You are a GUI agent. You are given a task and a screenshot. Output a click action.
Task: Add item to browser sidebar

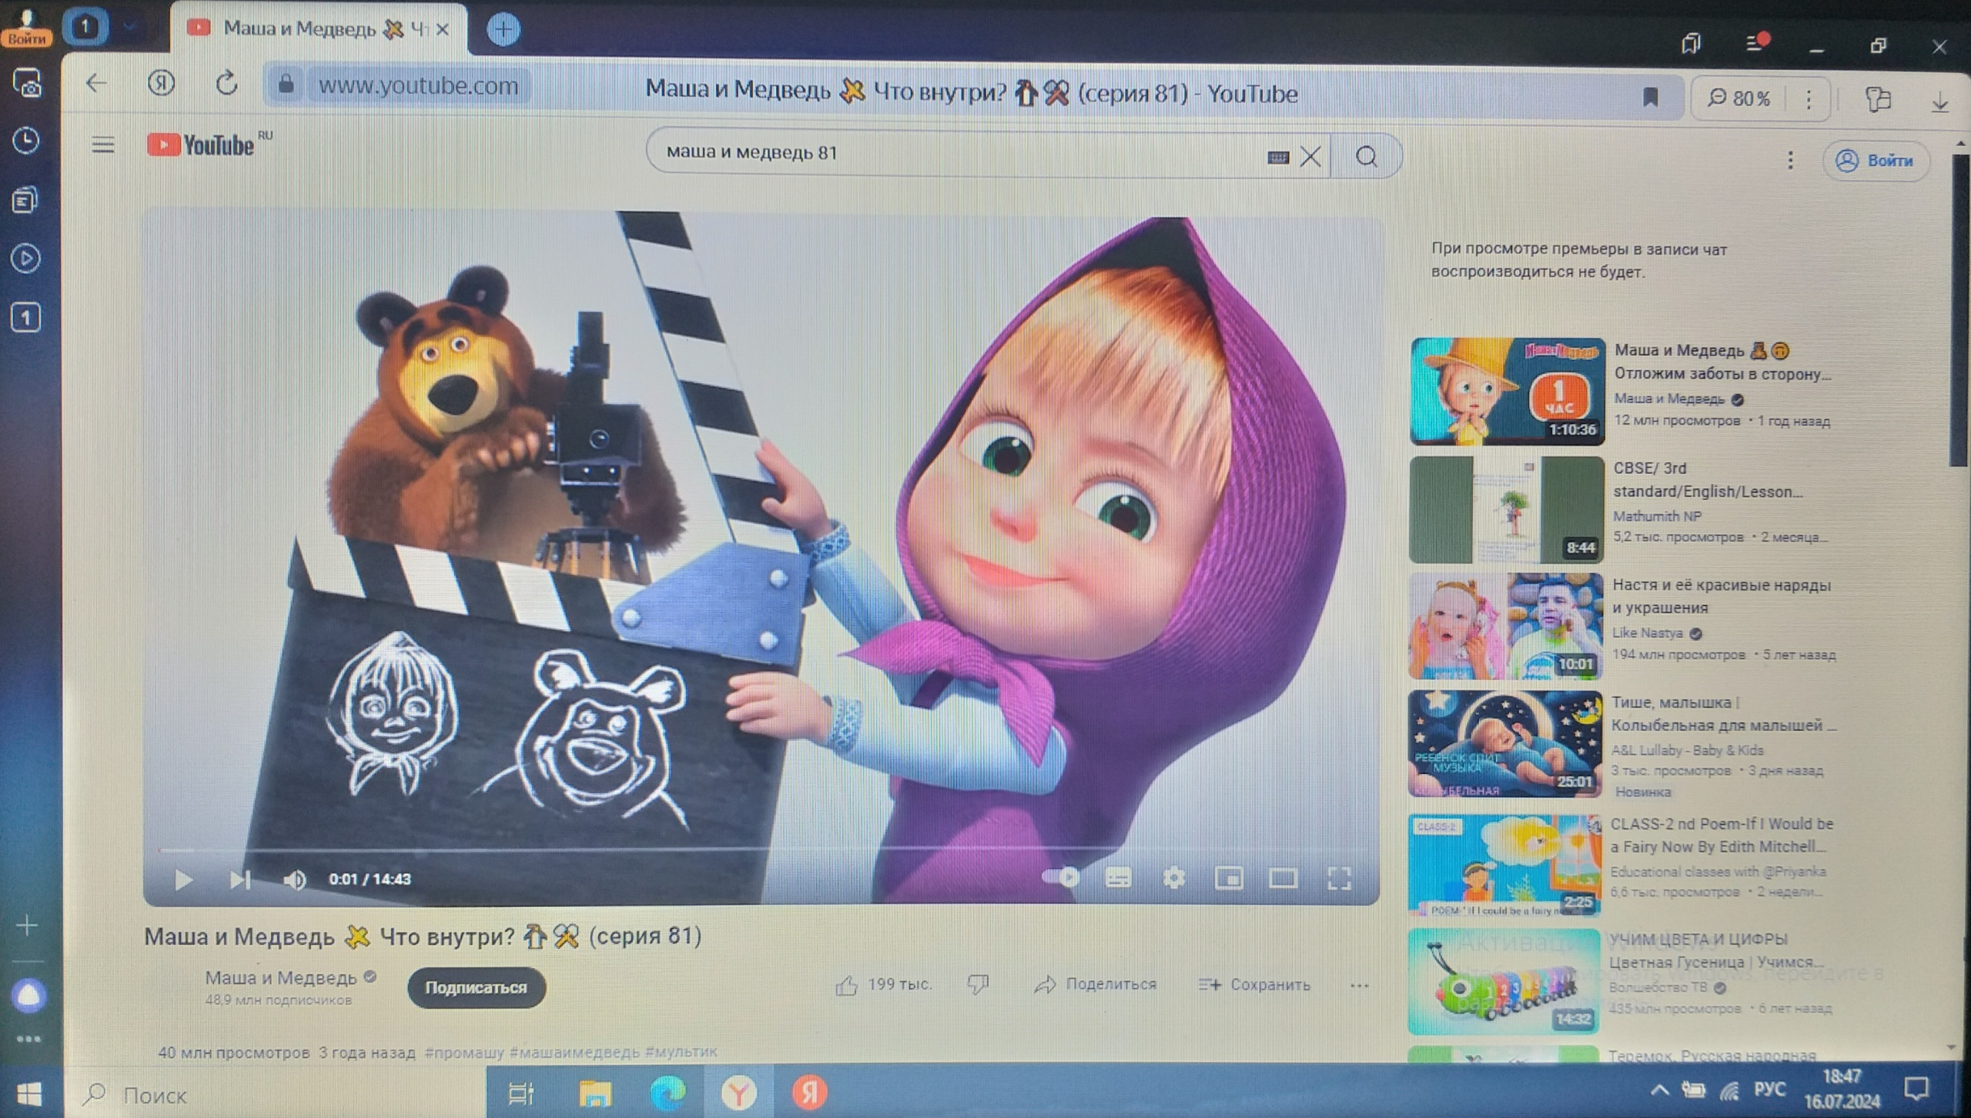[27, 925]
